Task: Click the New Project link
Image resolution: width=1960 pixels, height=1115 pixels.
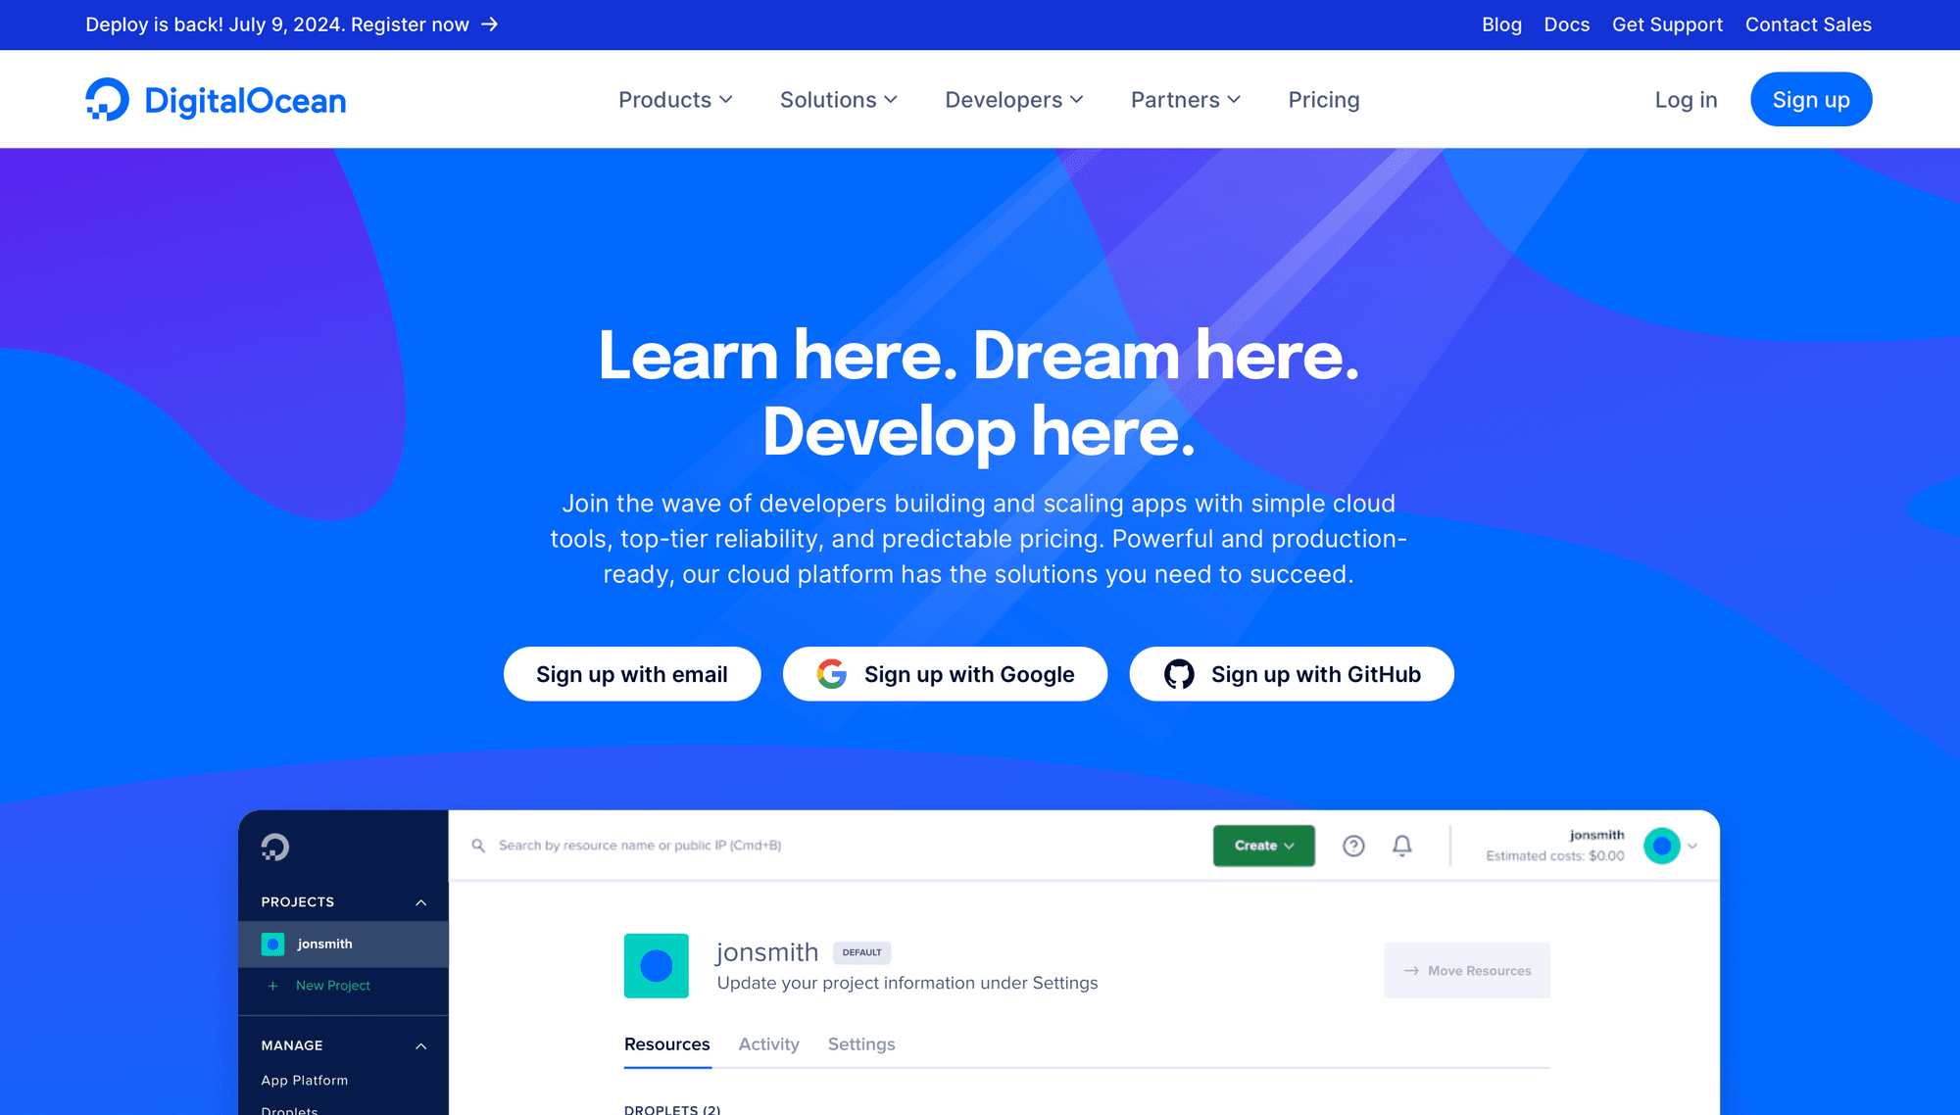Action: [x=330, y=985]
